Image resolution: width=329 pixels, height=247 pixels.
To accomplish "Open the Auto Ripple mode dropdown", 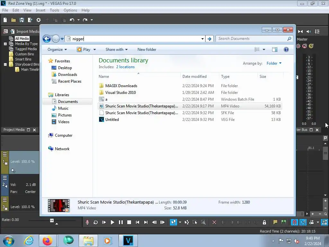I will 318,222.
